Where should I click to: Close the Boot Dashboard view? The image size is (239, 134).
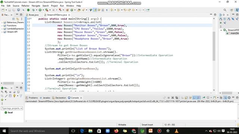[x=12, y=88]
